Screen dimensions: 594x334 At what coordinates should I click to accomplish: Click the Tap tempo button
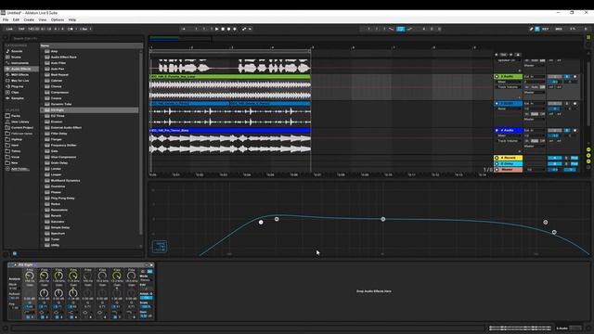click(x=21, y=29)
